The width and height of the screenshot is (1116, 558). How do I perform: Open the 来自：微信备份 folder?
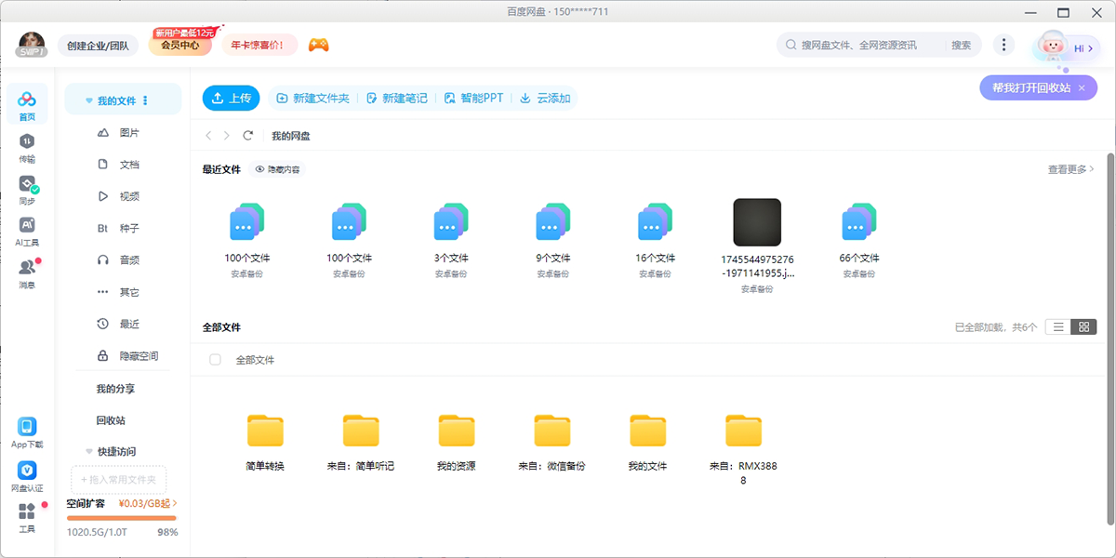[552, 442]
